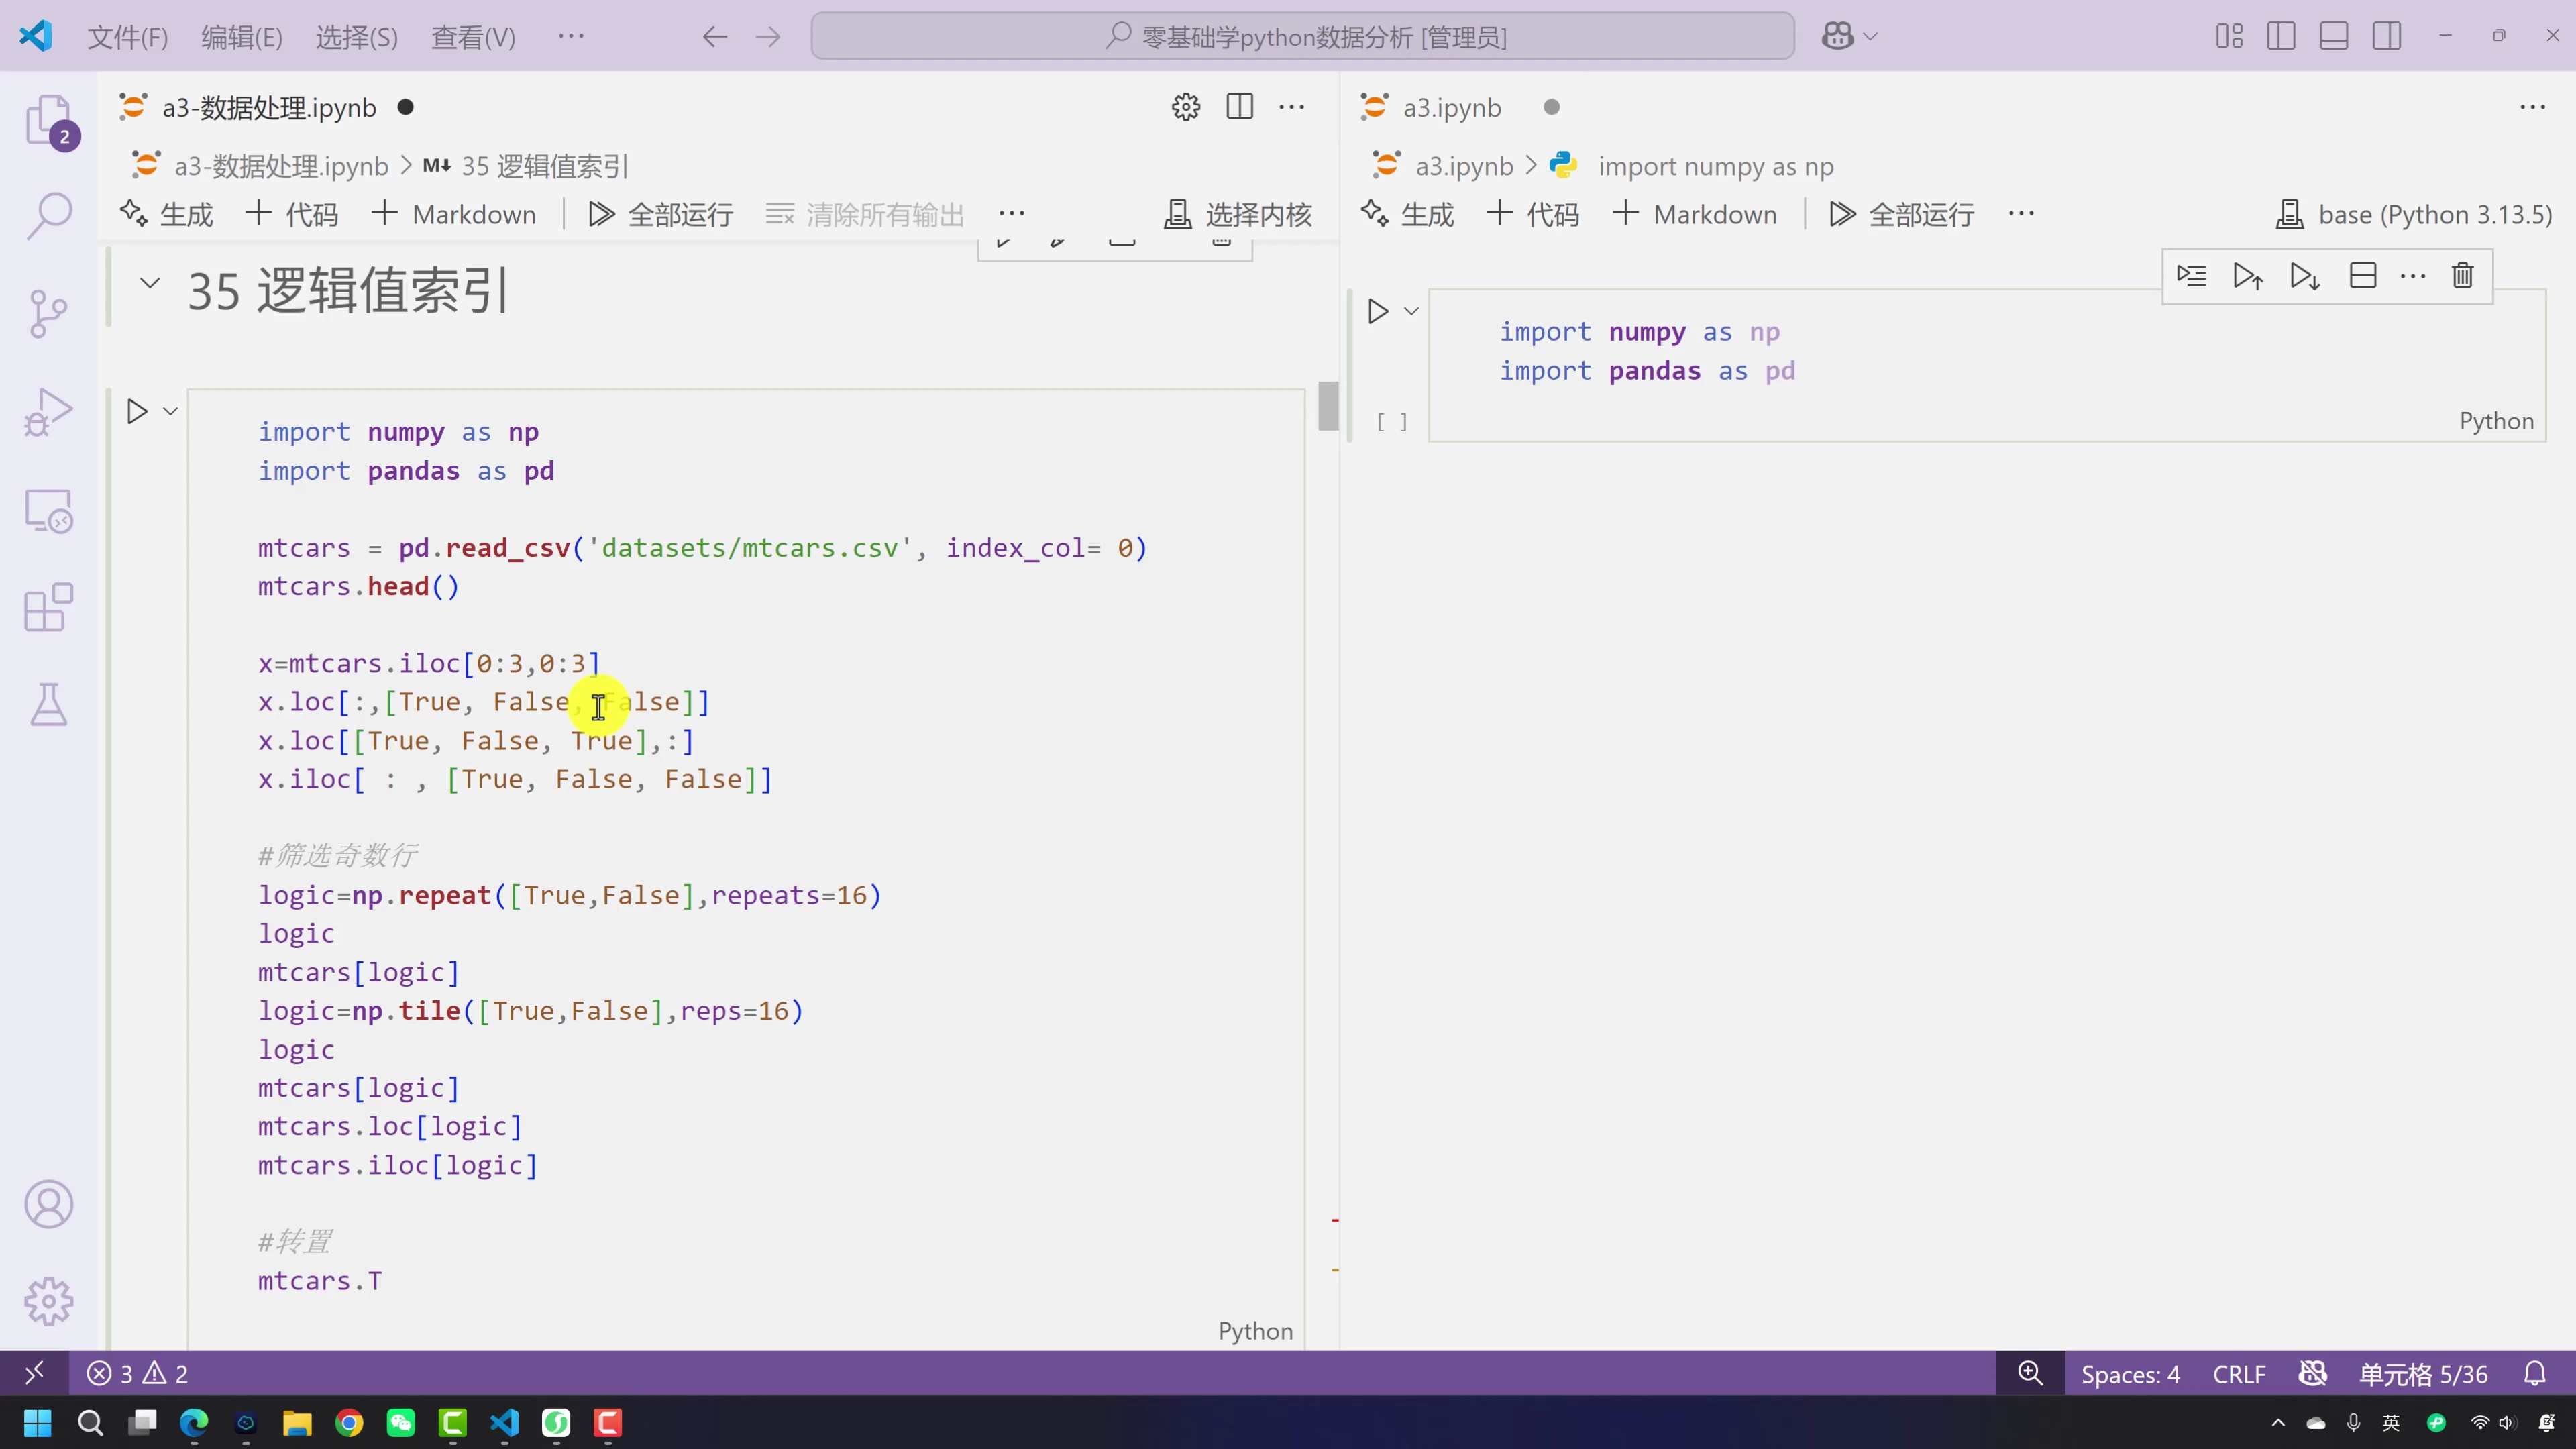Image resolution: width=2576 pixels, height=1449 pixels.
Task: Click 全部运行 in left notebook toolbar
Action: pyautogui.click(x=661, y=214)
